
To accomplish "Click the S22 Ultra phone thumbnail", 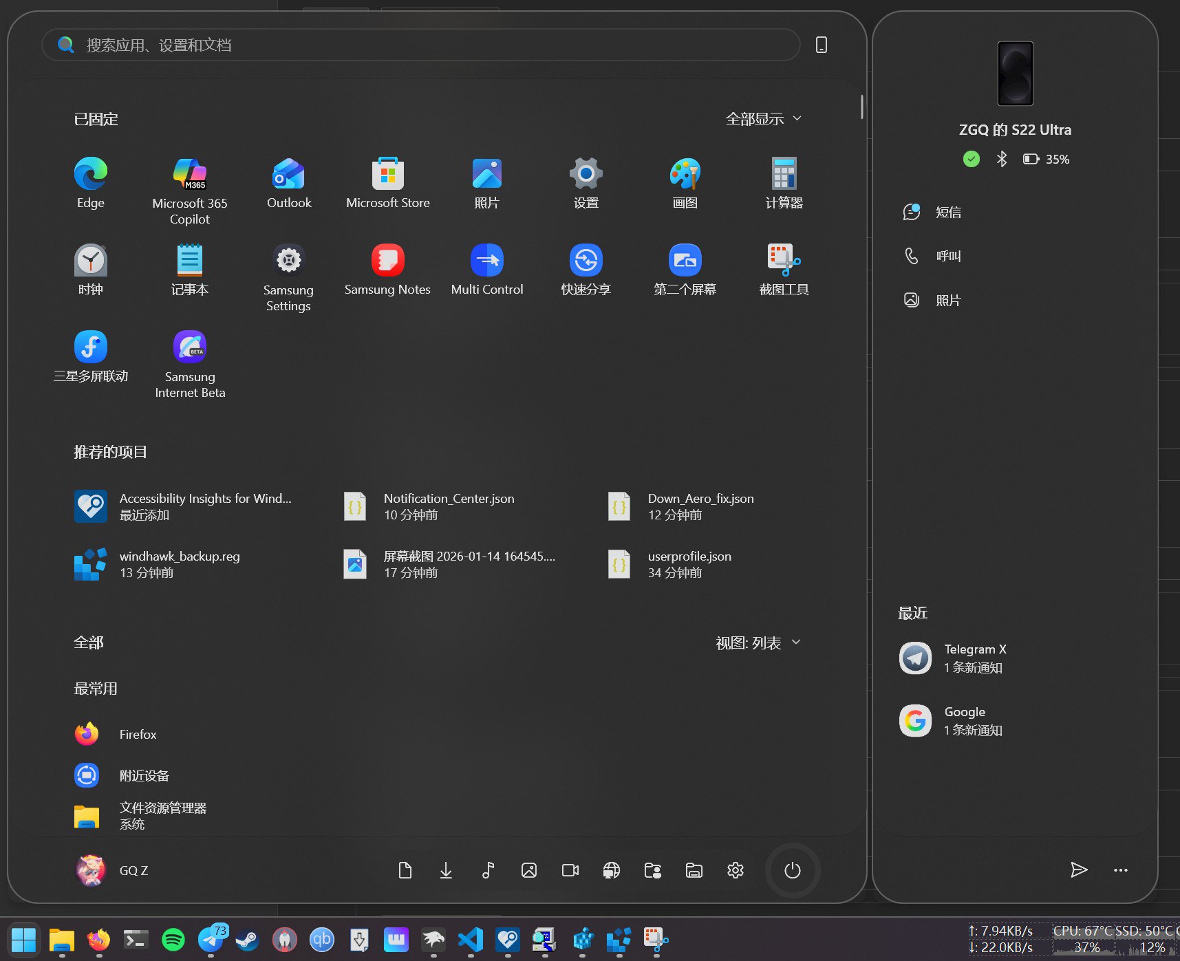I will coord(1016,73).
